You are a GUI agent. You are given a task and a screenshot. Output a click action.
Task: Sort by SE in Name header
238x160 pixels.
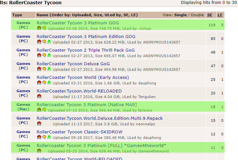(x=126, y=15)
